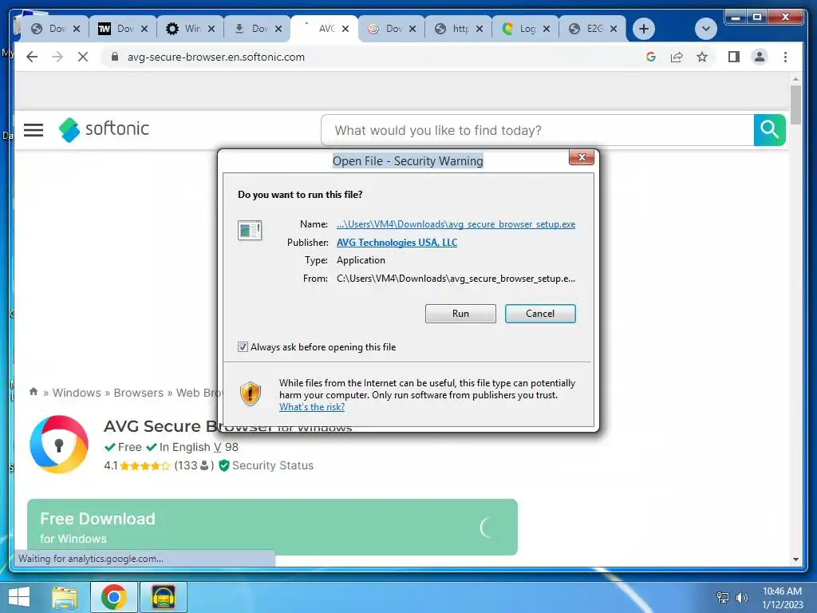This screenshot has width=817, height=613.
Task: Expand the tab search dropdown arrow
Action: 705,29
